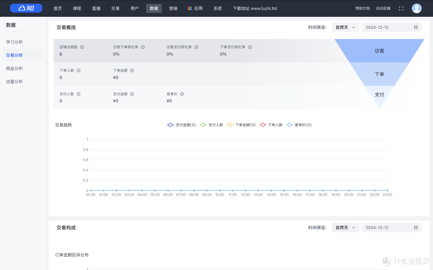Click calendar icon in 交易构成 date field
433x270 pixels.
(x=416, y=228)
